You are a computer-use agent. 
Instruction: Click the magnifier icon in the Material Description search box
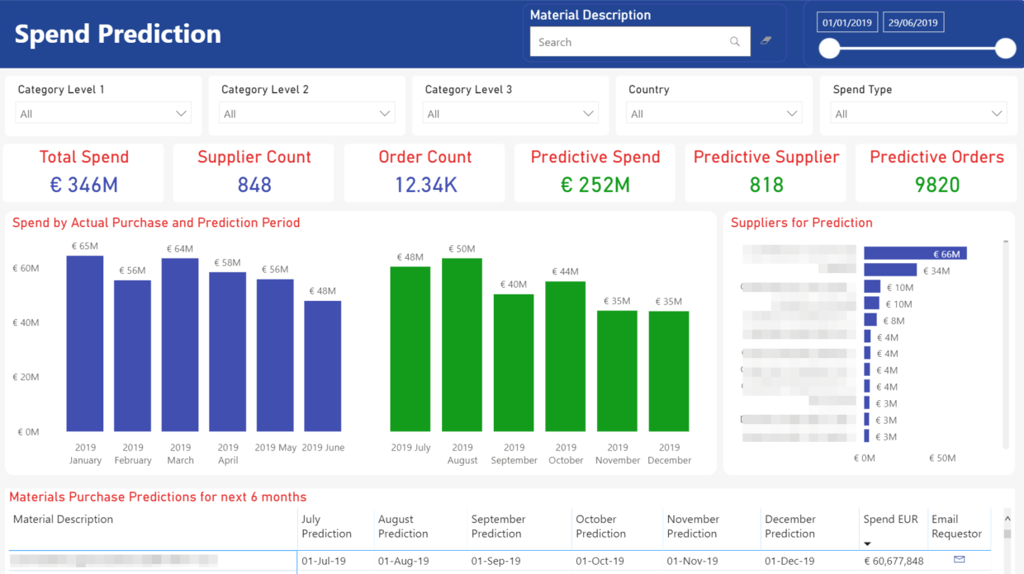click(x=734, y=41)
